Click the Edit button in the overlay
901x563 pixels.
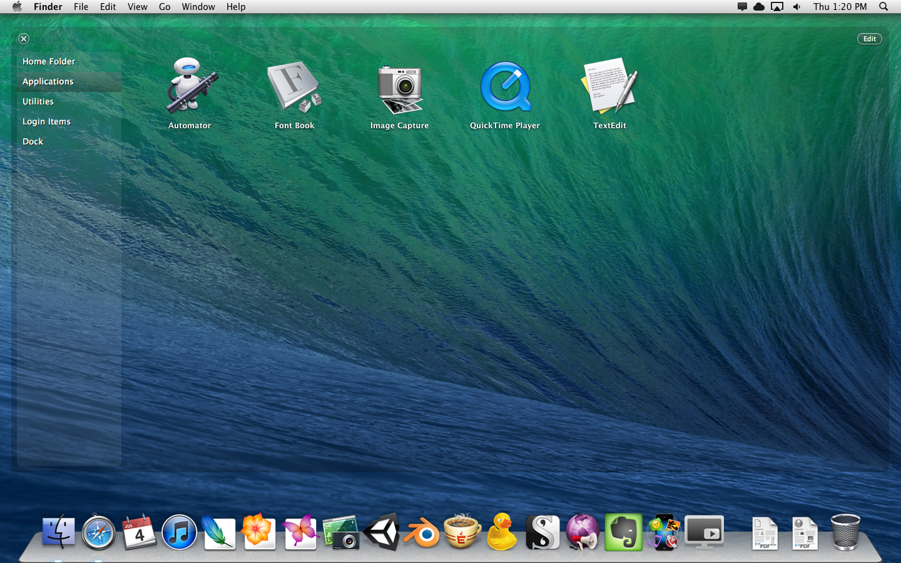click(x=869, y=39)
